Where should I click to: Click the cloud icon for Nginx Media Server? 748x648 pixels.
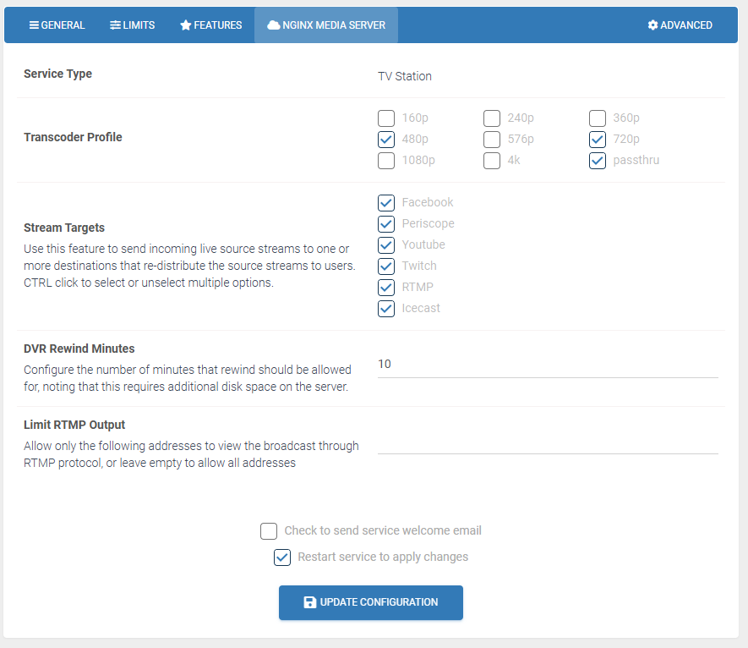pyautogui.click(x=273, y=25)
